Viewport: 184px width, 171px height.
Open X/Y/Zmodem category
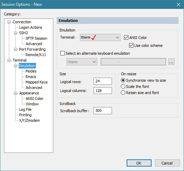coord(29,120)
